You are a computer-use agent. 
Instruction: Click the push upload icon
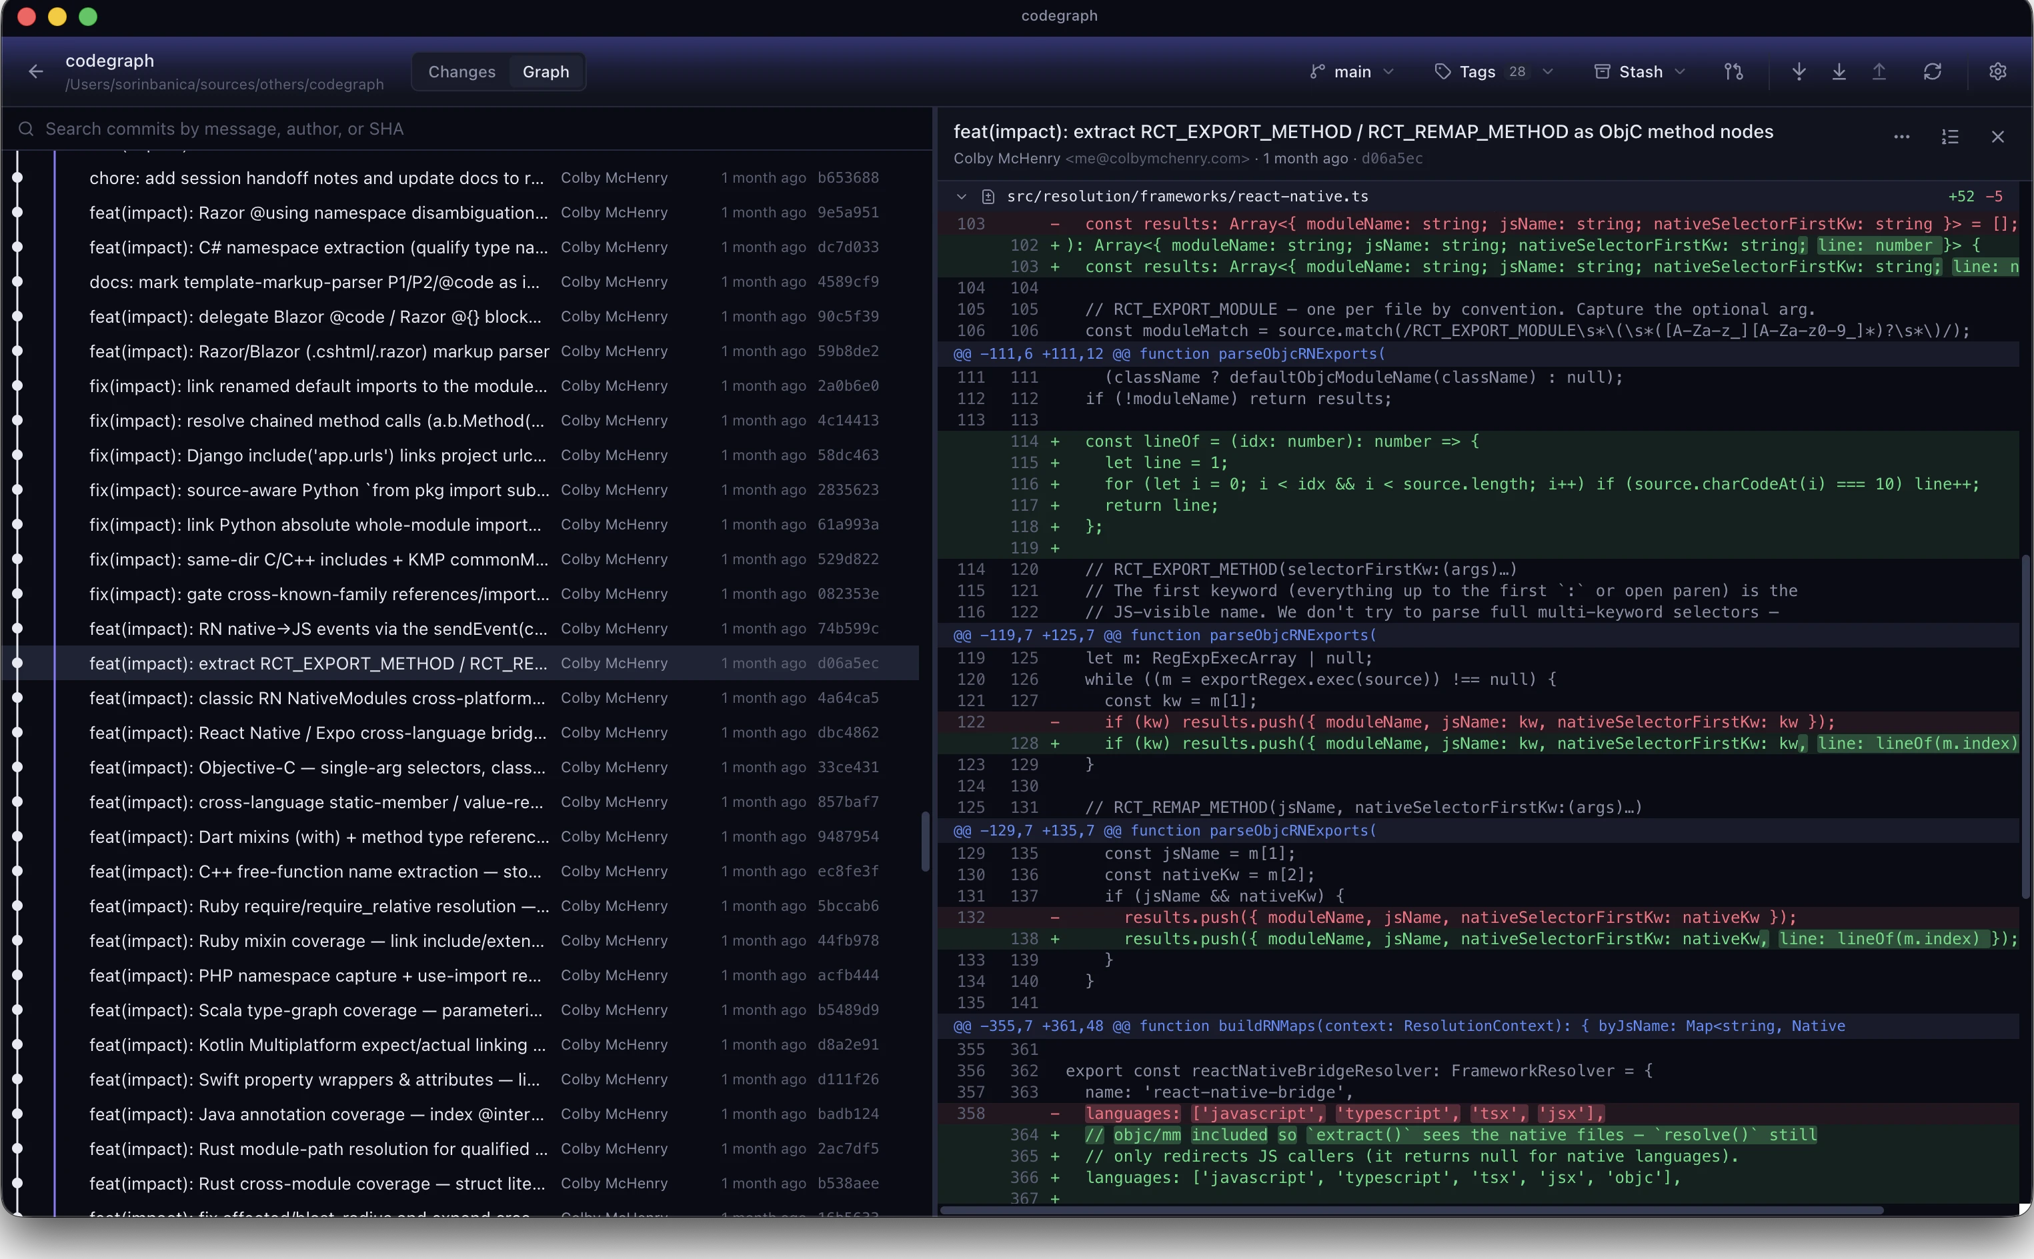coord(1879,71)
